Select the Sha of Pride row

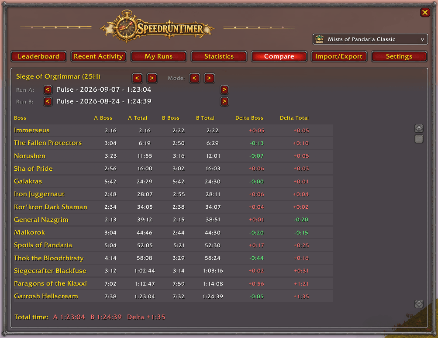pos(173,169)
